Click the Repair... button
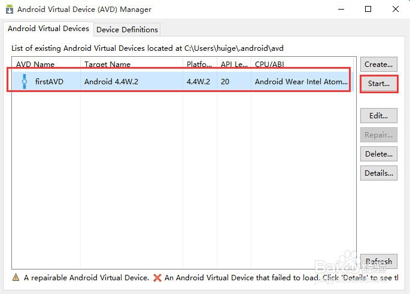 coord(378,135)
